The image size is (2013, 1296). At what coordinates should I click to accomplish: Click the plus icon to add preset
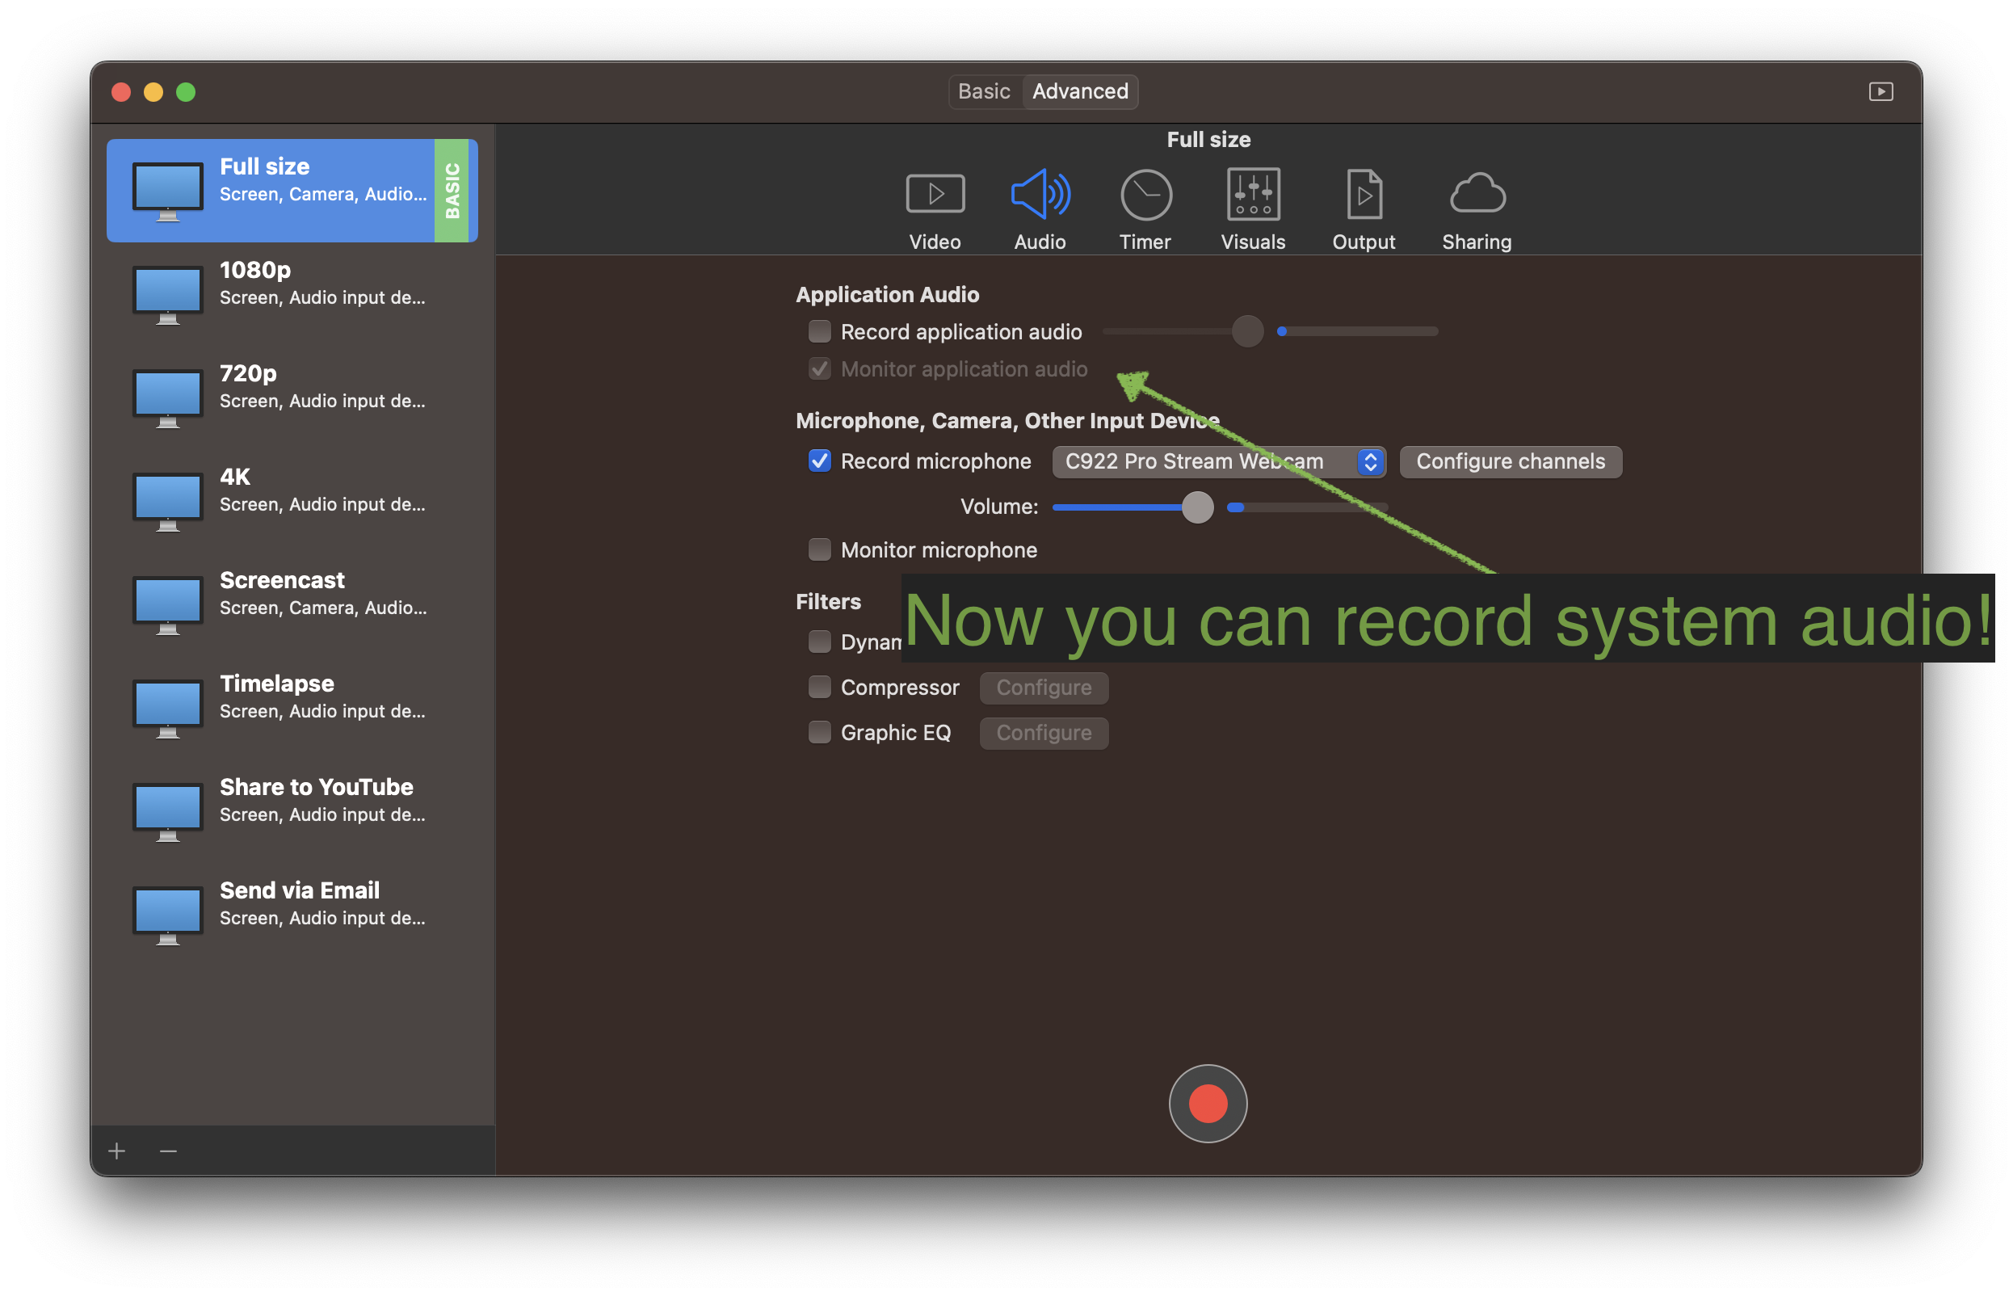[x=117, y=1151]
